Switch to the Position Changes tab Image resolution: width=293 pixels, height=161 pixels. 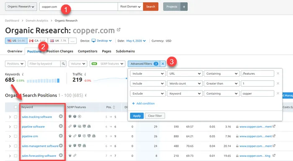60,51
